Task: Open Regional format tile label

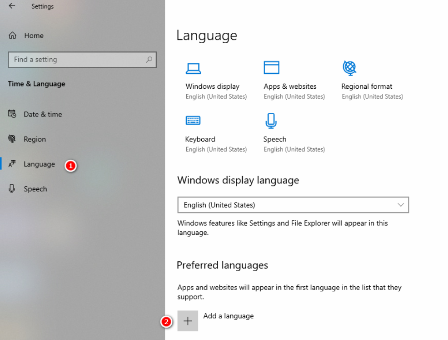Action: pos(367,86)
